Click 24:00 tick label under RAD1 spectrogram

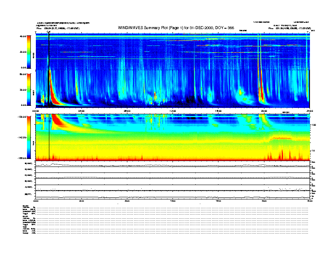(310, 111)
